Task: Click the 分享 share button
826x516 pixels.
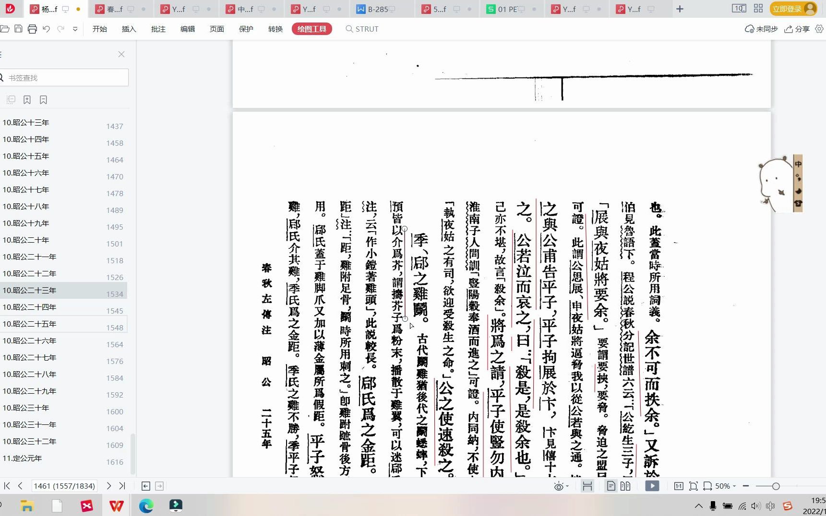Action: [797, 29]
